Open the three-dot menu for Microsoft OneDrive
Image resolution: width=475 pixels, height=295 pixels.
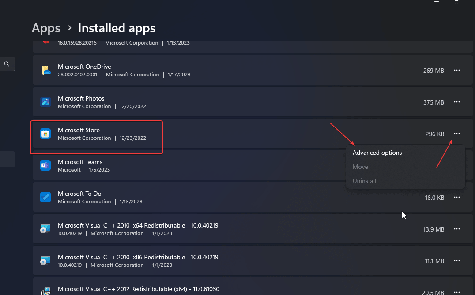click(456, 70)
